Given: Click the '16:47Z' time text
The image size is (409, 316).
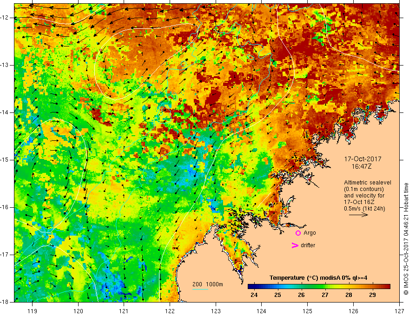Looking at the screenshot, I should pyautogui.click(x=361, y=166).
